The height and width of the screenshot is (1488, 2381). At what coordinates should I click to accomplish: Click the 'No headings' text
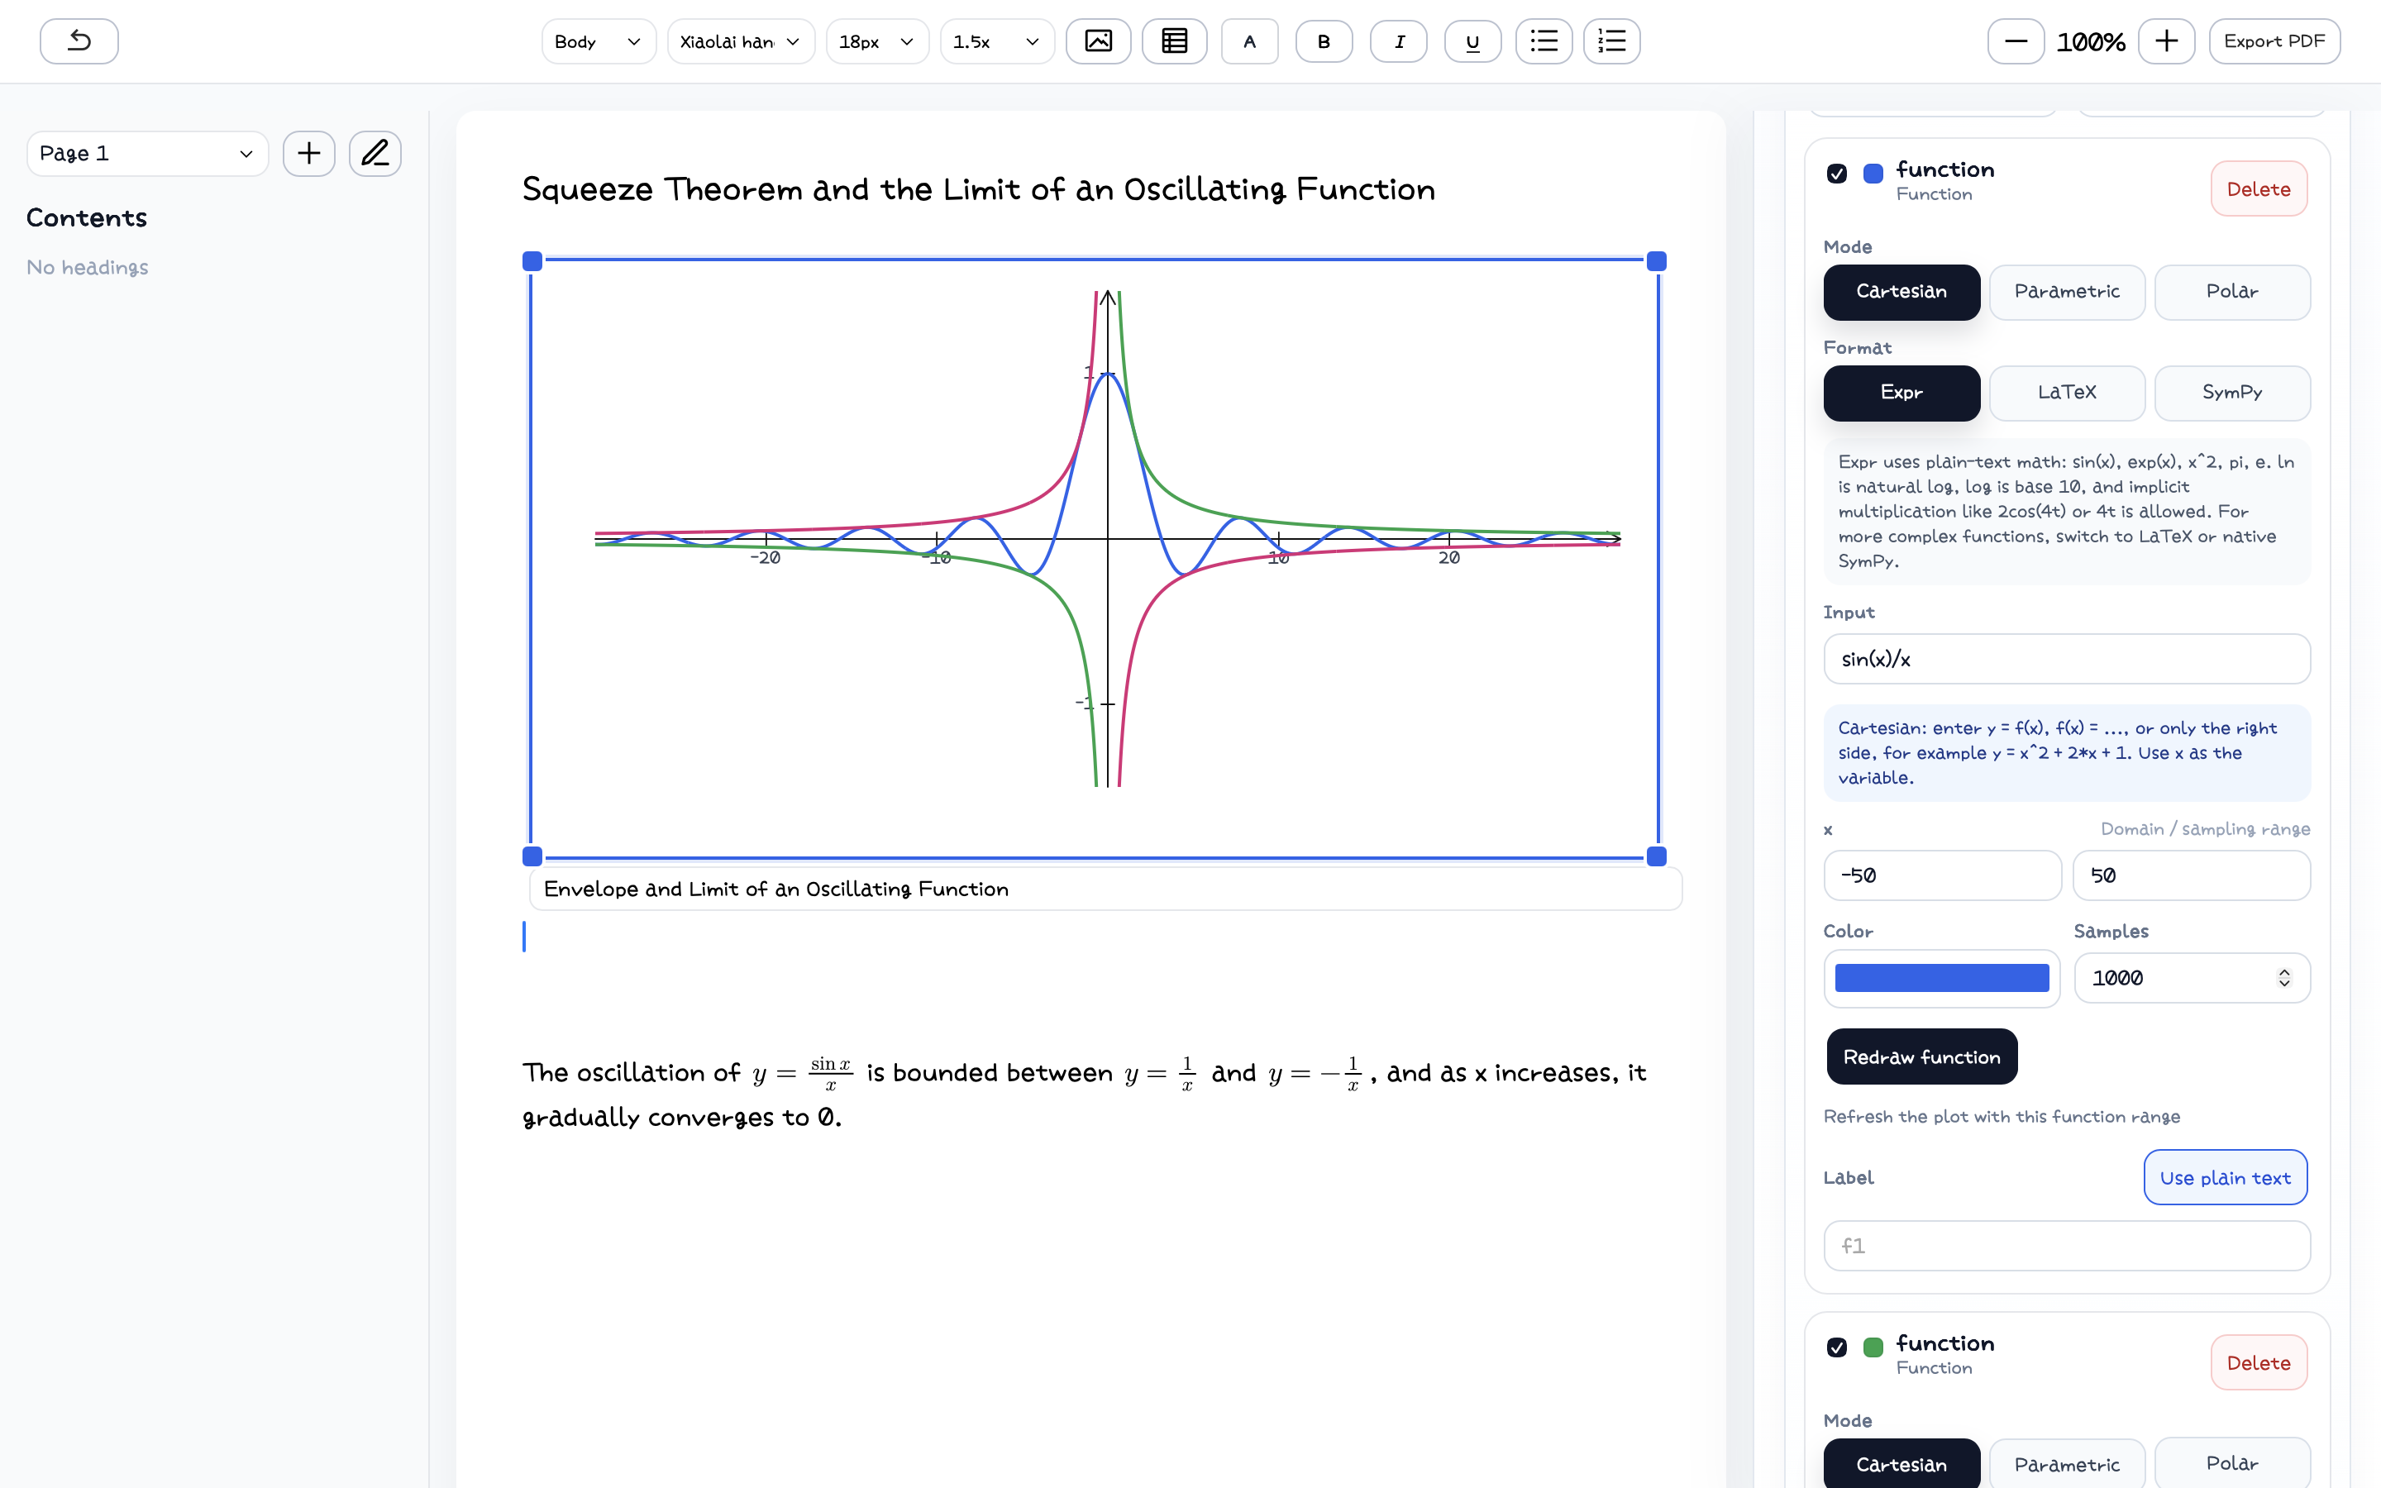coord(88,268)
